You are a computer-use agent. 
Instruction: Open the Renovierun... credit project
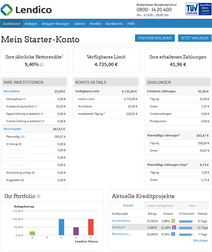(121, 234)
